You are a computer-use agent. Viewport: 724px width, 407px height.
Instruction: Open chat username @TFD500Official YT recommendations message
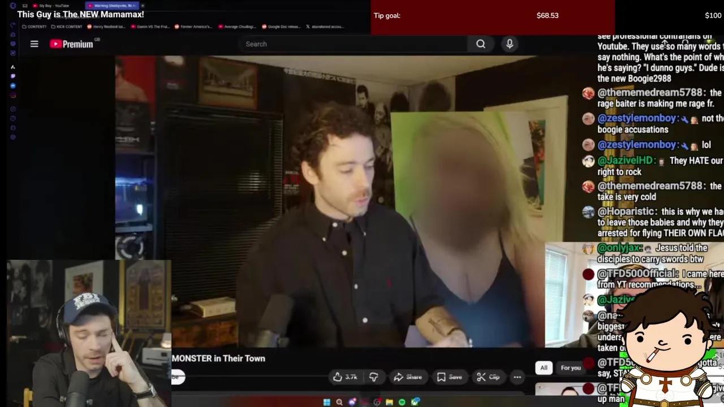[x=638, y=274]
